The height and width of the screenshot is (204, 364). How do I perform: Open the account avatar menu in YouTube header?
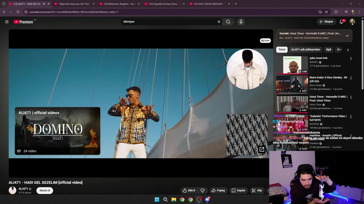tap(352, 22)
